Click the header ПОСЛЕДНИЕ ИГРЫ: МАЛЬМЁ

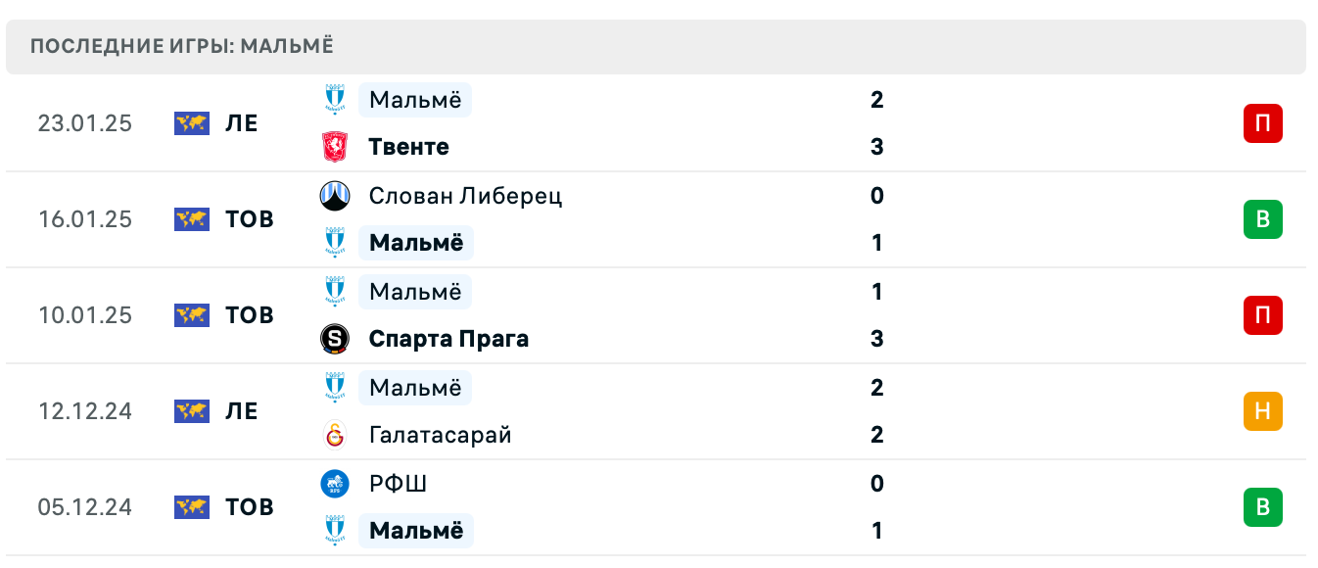coord(182,45)
